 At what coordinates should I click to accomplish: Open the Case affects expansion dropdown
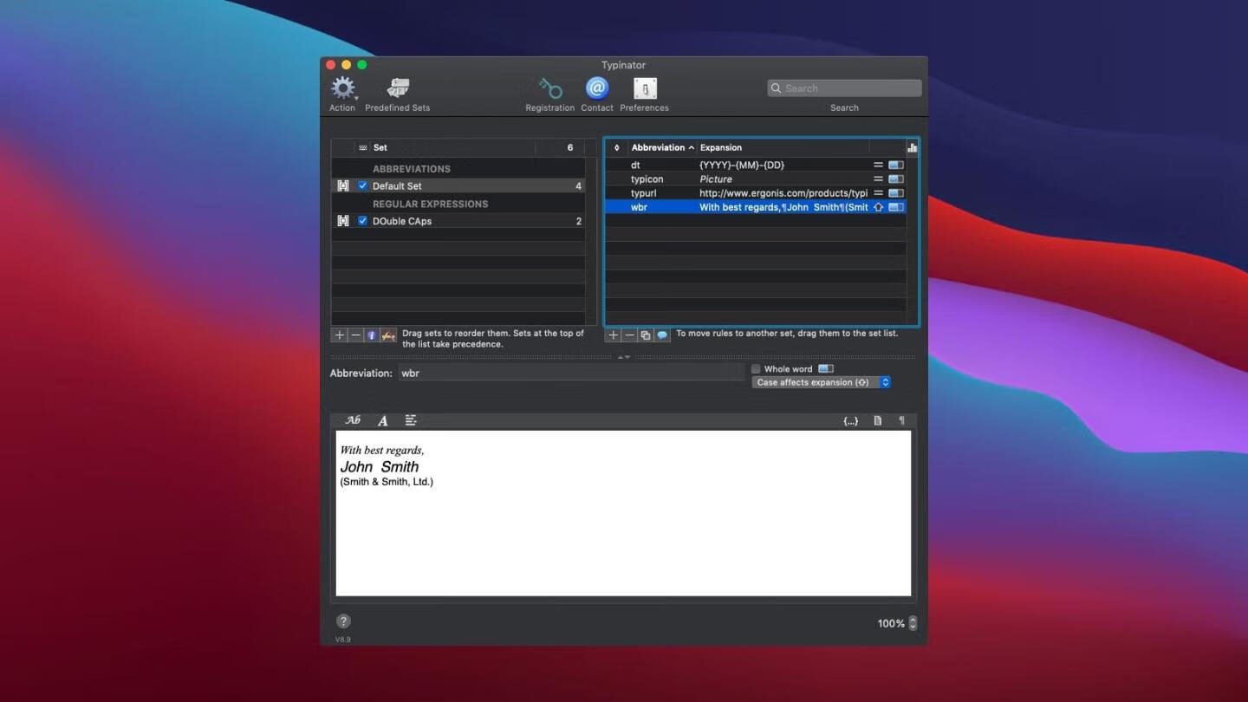[821, 382]
